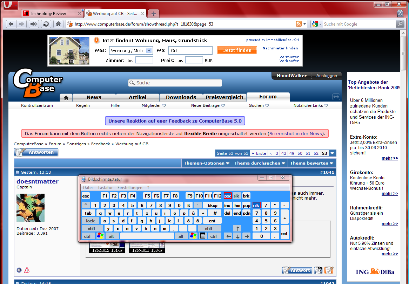Open Thema bewerten dropdown
The width and height of the screenshot is (409, 284).
[x=311, y=163]
